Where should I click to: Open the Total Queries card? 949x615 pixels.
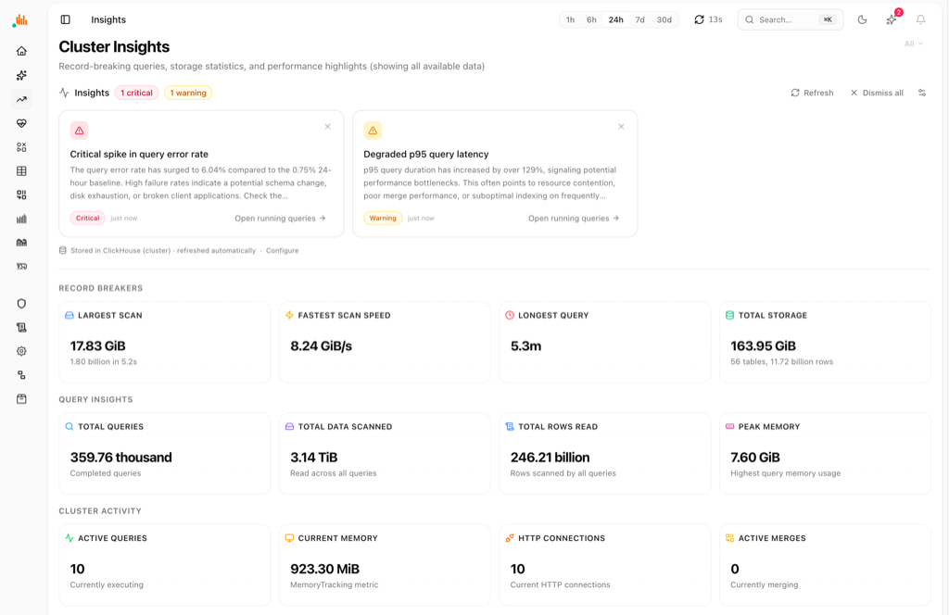pos(165,454)
